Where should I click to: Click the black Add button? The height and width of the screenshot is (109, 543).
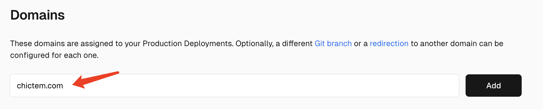[x=493, y=86]
